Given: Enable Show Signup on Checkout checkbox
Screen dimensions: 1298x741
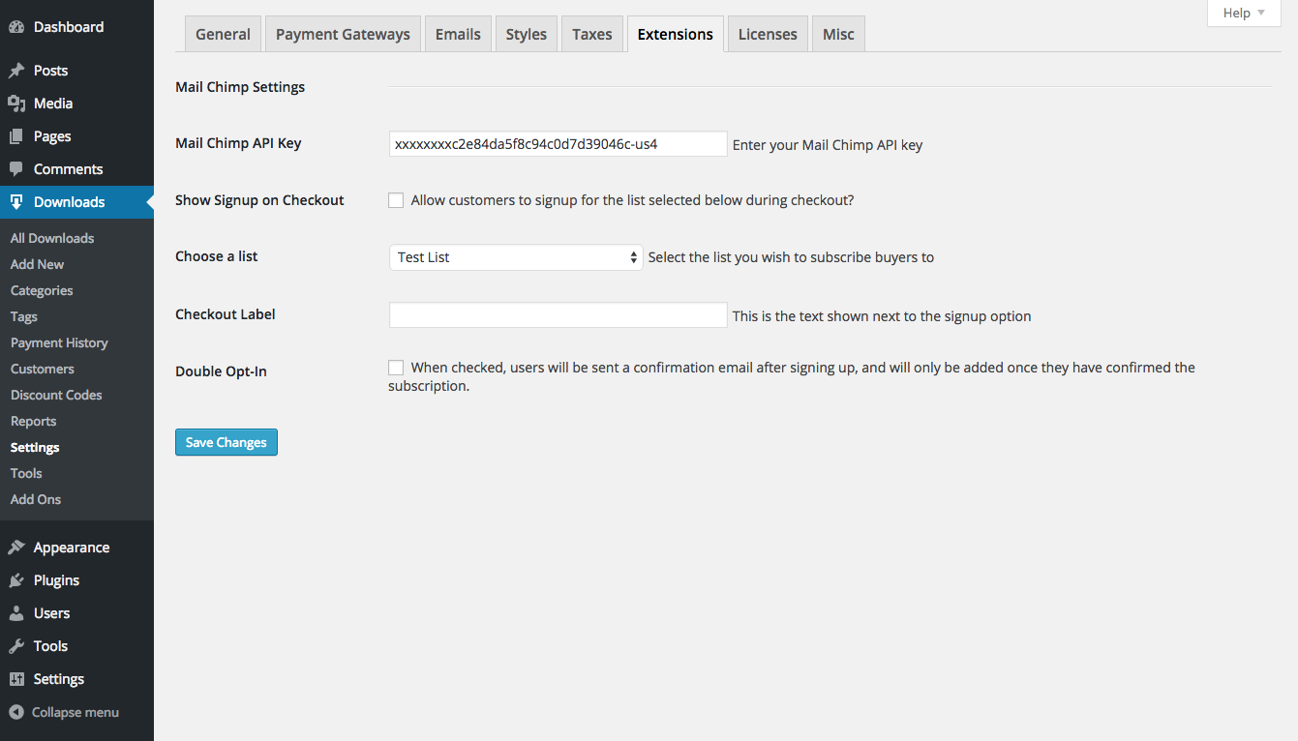Looking at the screenshot, I should [x=396, y=200].
